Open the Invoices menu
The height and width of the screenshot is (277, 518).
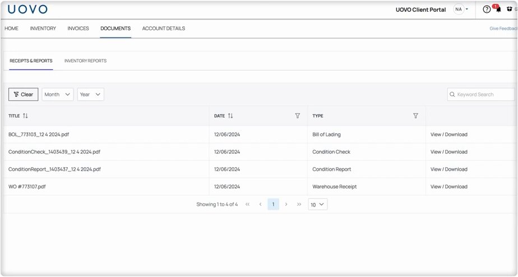(x=78, y=29)
